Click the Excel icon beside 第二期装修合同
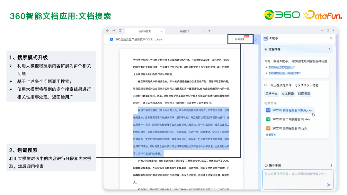This screenshot has width=347, height=195. pos(268,119)
